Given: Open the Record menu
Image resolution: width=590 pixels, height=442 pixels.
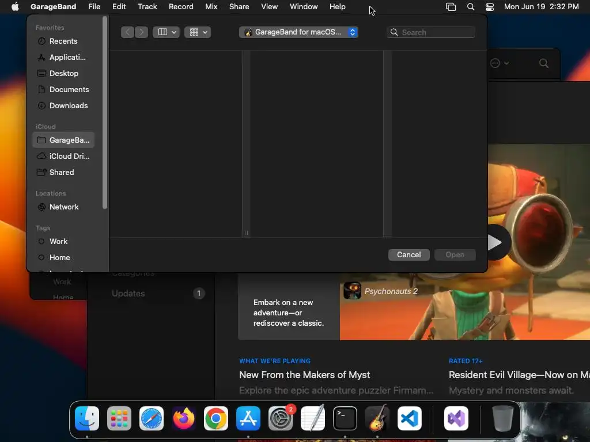Looking at the screenshot, I should (181, 7).
